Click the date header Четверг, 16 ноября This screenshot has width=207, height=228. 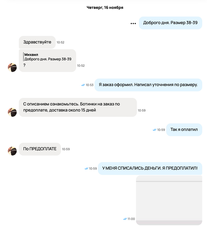(105, 7)
